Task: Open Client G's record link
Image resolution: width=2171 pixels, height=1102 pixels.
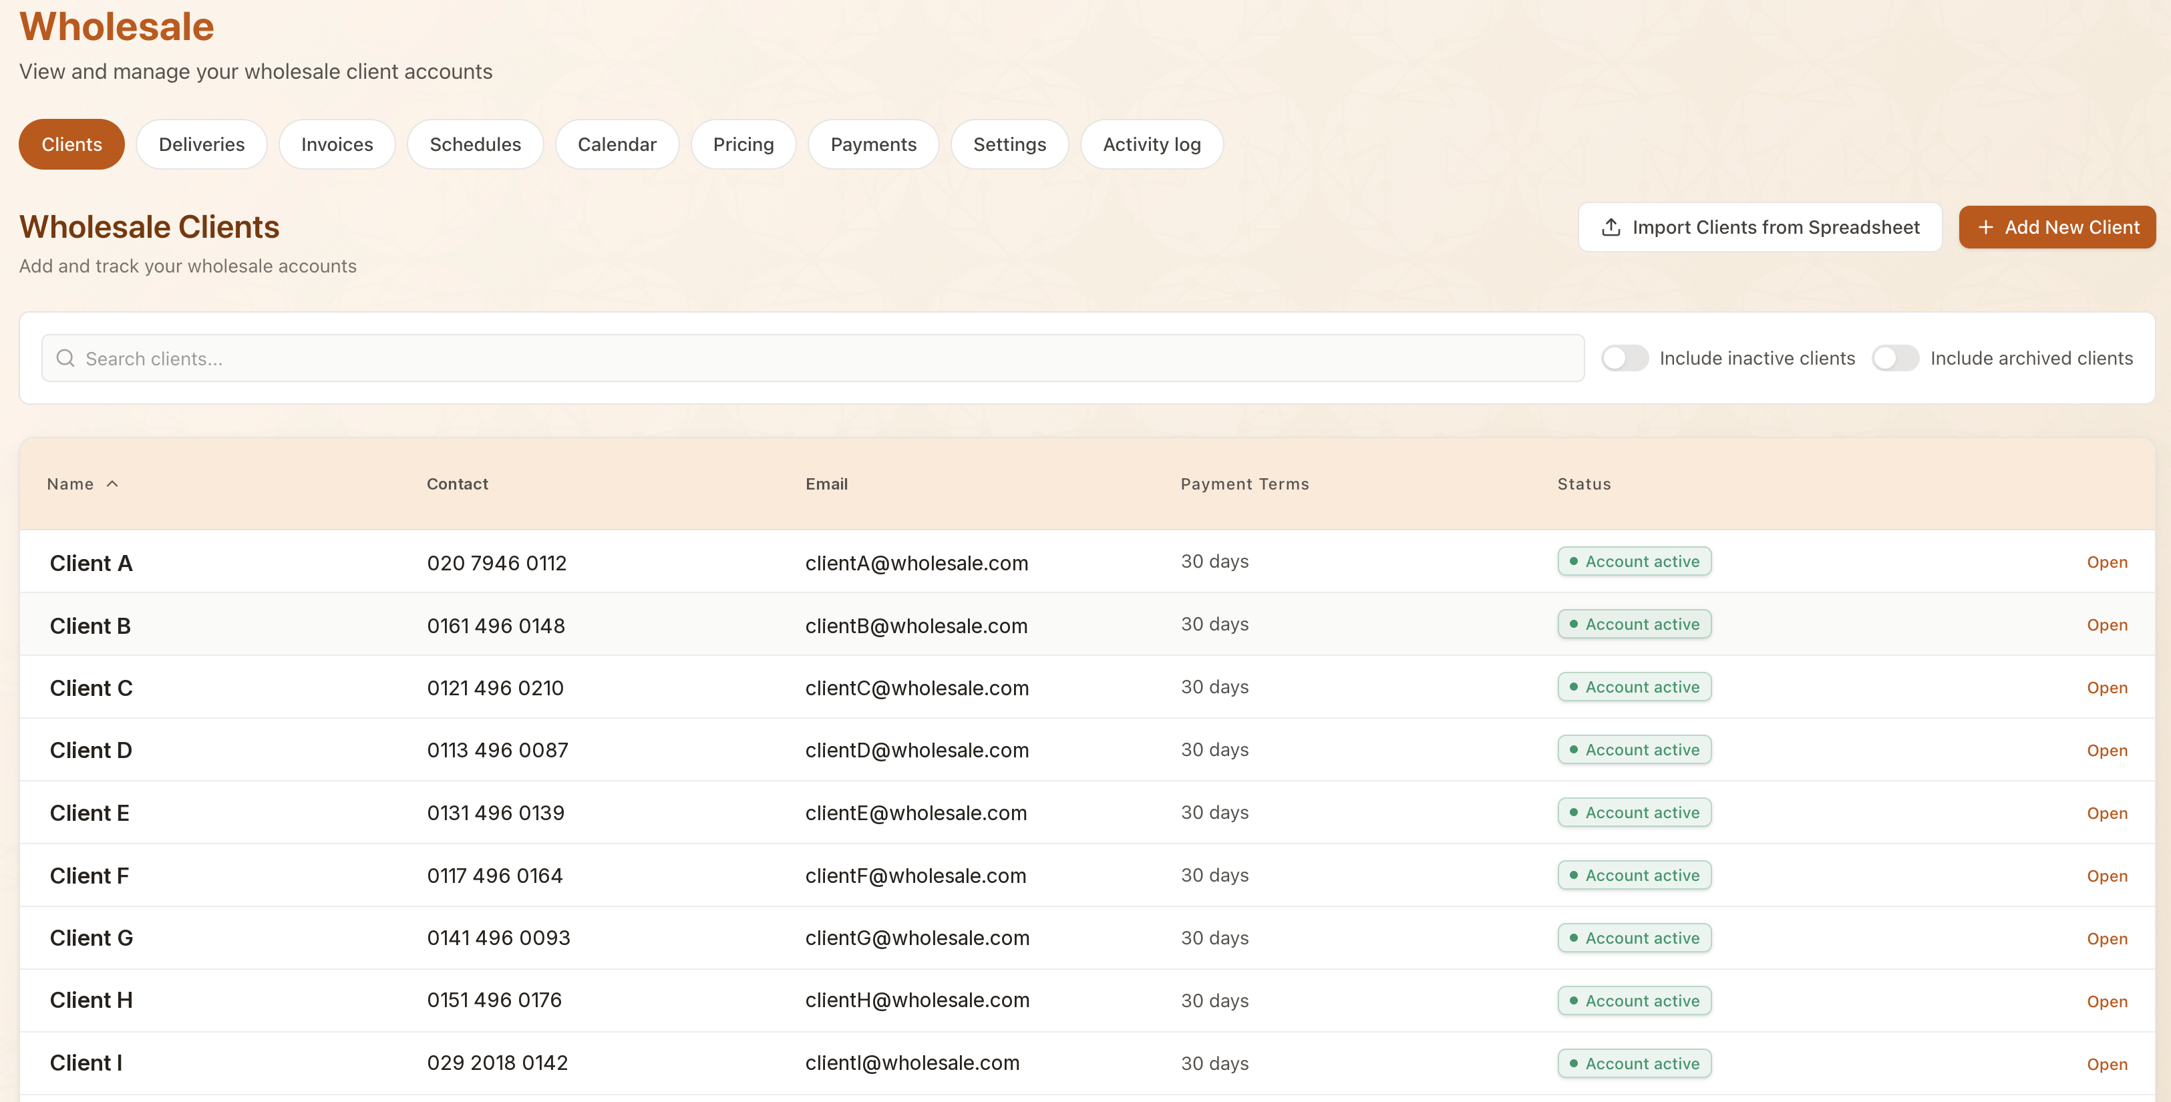Action: pyautogui.click(x=2107, y=938)
